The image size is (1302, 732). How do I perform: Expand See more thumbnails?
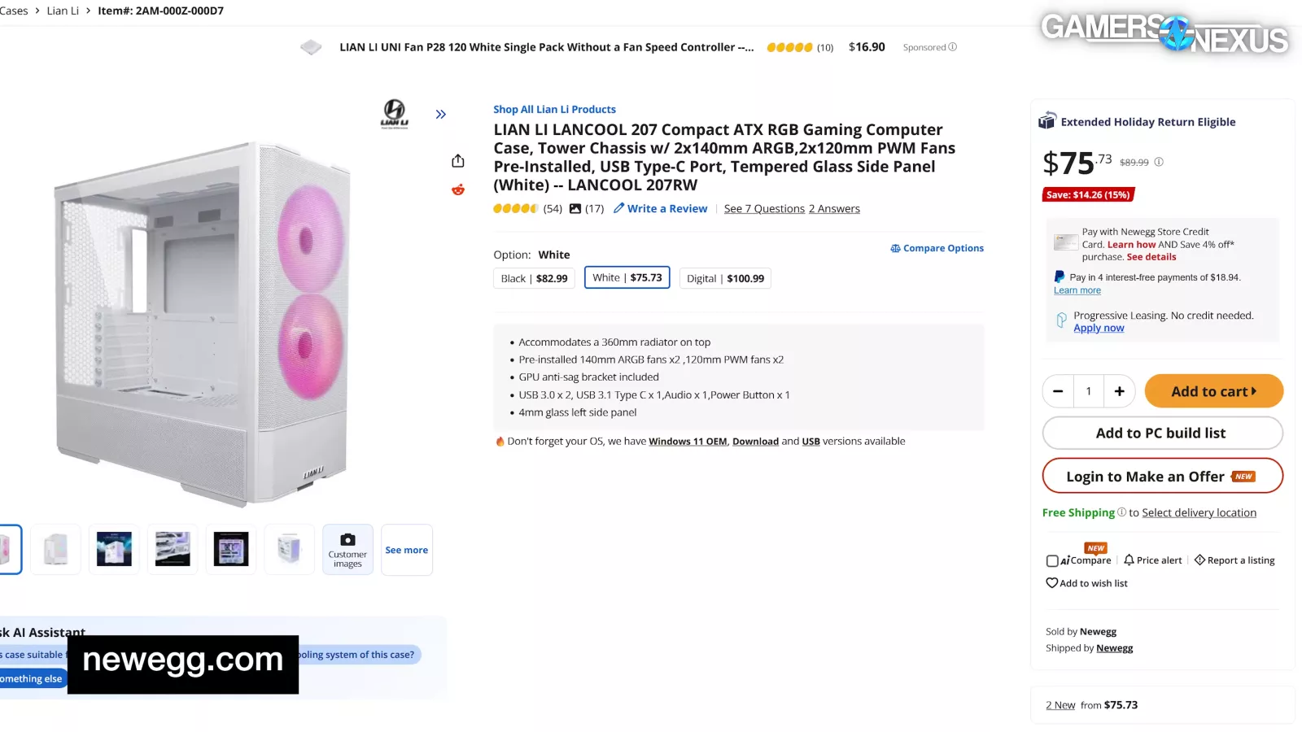pos(406,550)
